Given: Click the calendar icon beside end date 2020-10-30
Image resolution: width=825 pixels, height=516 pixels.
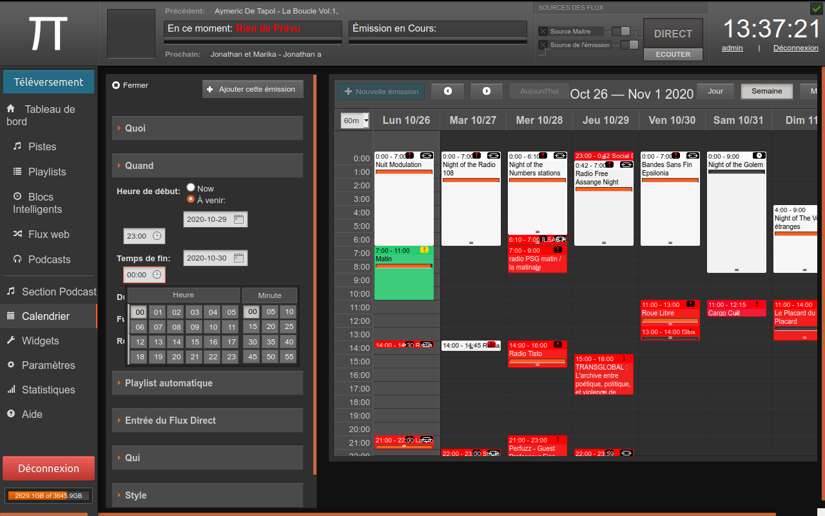Looking at the screenshot, I should point(238,258).
